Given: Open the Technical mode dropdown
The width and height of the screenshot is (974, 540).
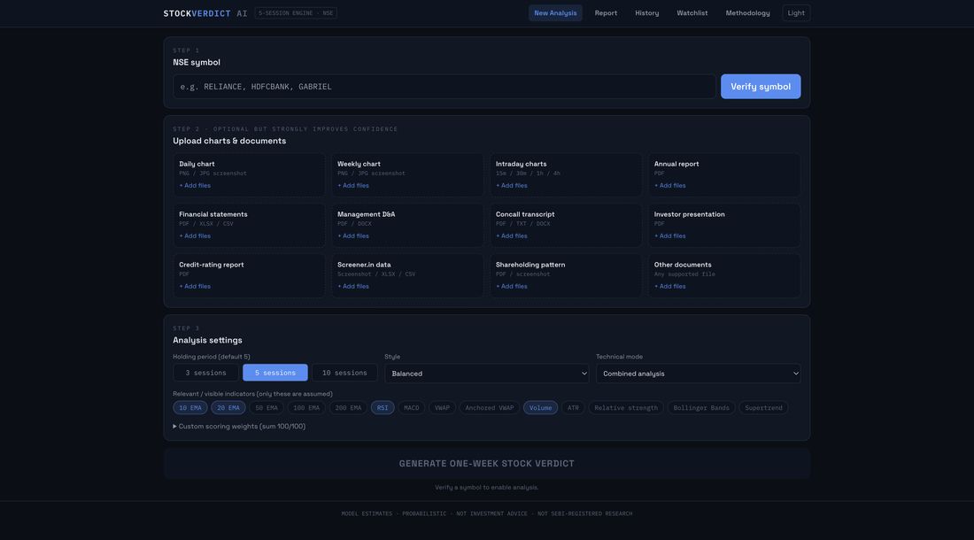Looking at the screenshot, I should pos(699,373).
